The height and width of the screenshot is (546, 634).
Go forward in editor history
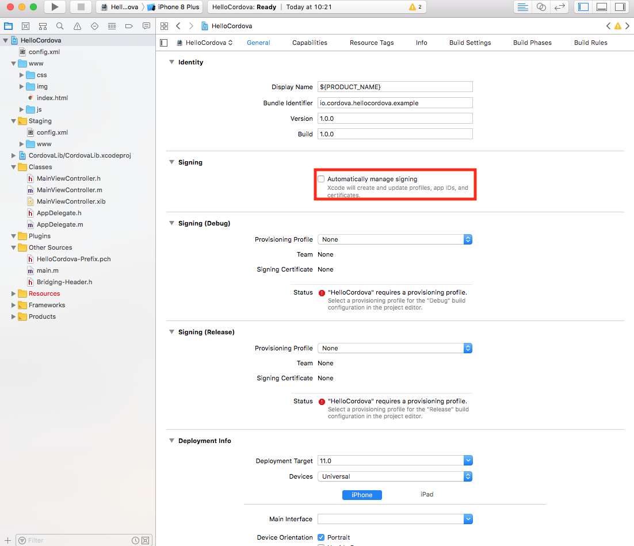[191, 26]
